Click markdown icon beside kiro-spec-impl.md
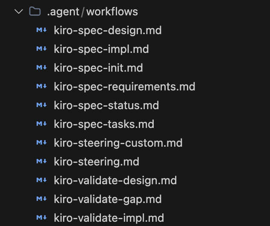270x226 pixels. click(41, 49)
